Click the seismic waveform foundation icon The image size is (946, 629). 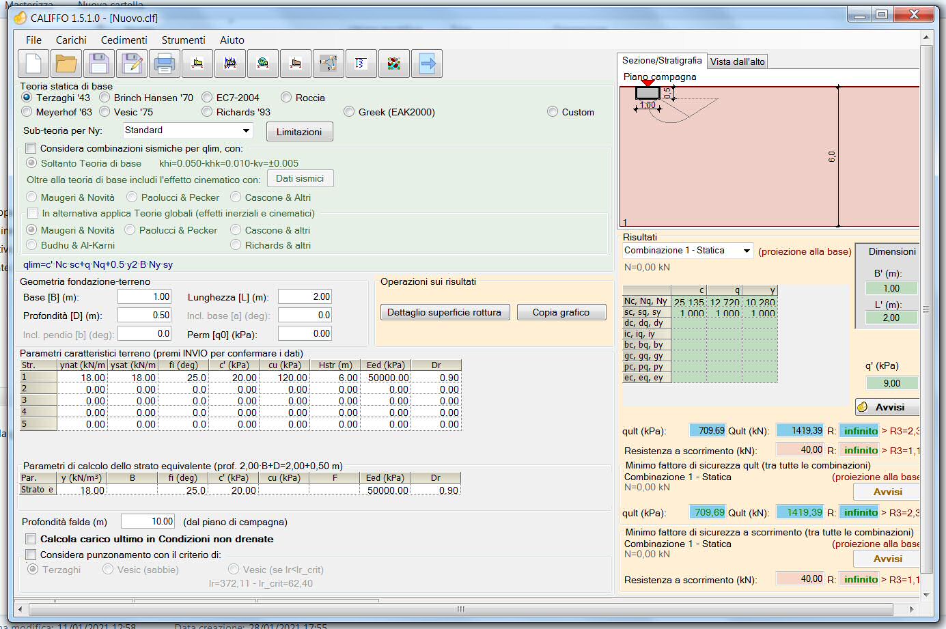point(230,64)
